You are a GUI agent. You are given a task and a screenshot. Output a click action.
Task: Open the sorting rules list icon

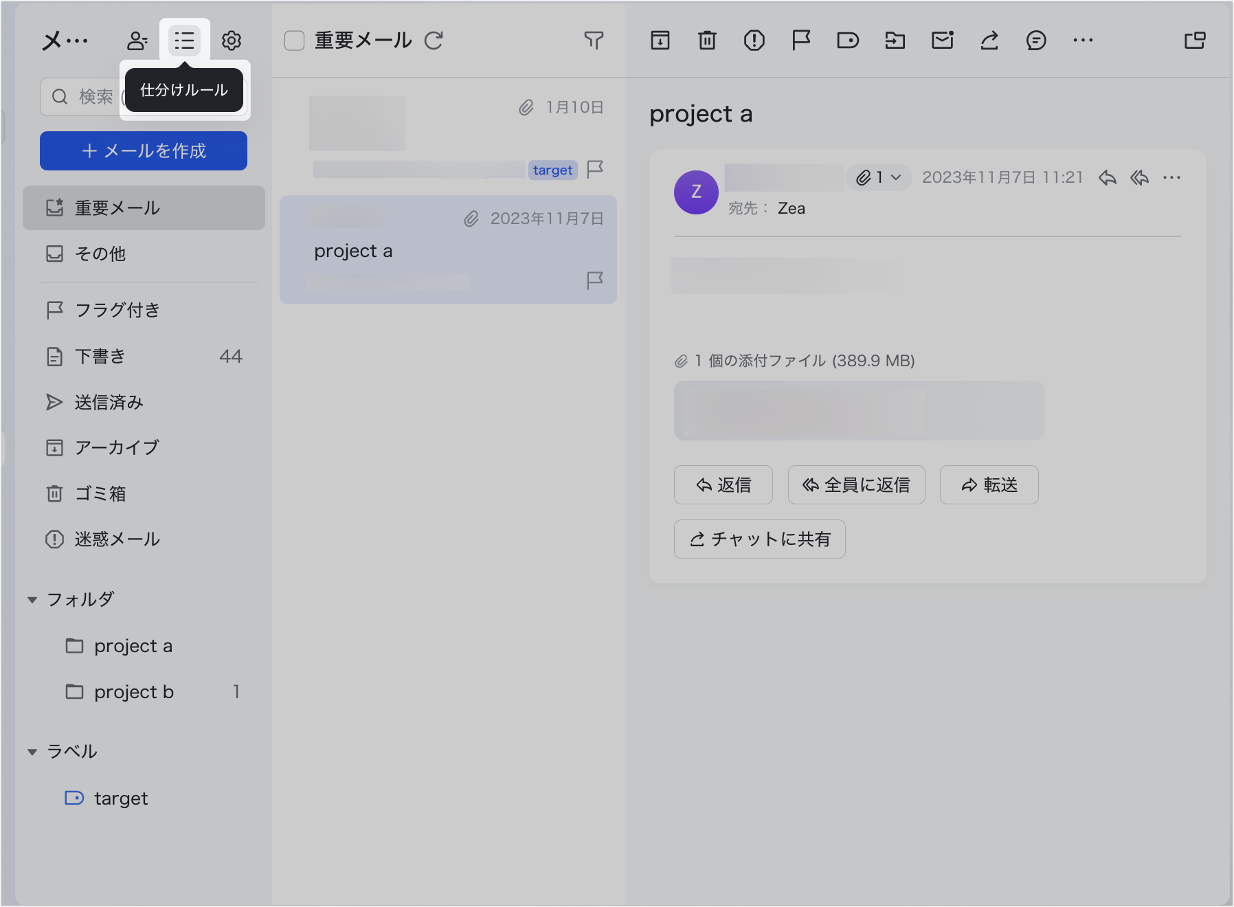(x=184, y=41)
